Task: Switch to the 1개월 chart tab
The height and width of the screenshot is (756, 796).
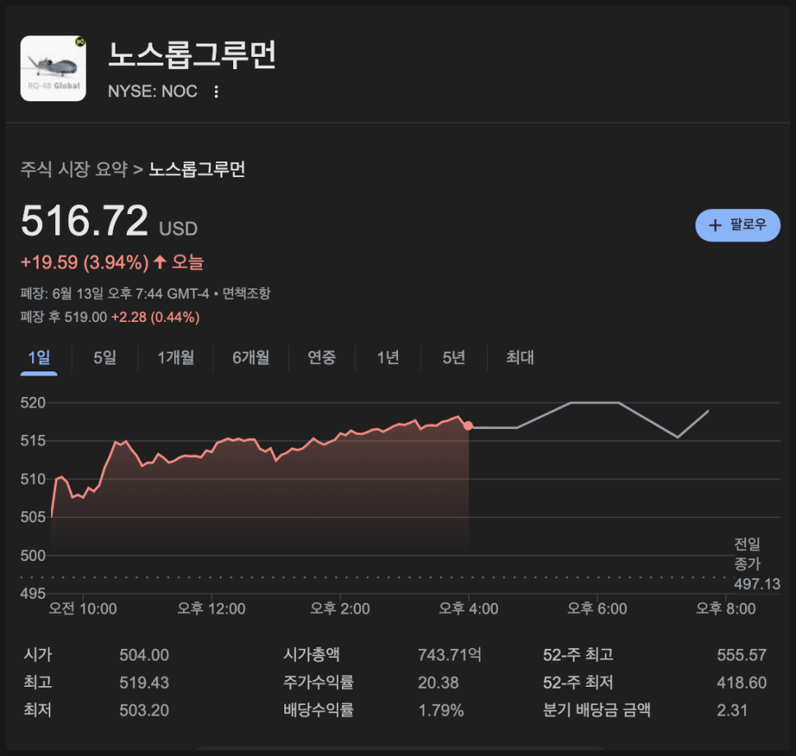Action: pyautogui.click(x=176, y=357)
